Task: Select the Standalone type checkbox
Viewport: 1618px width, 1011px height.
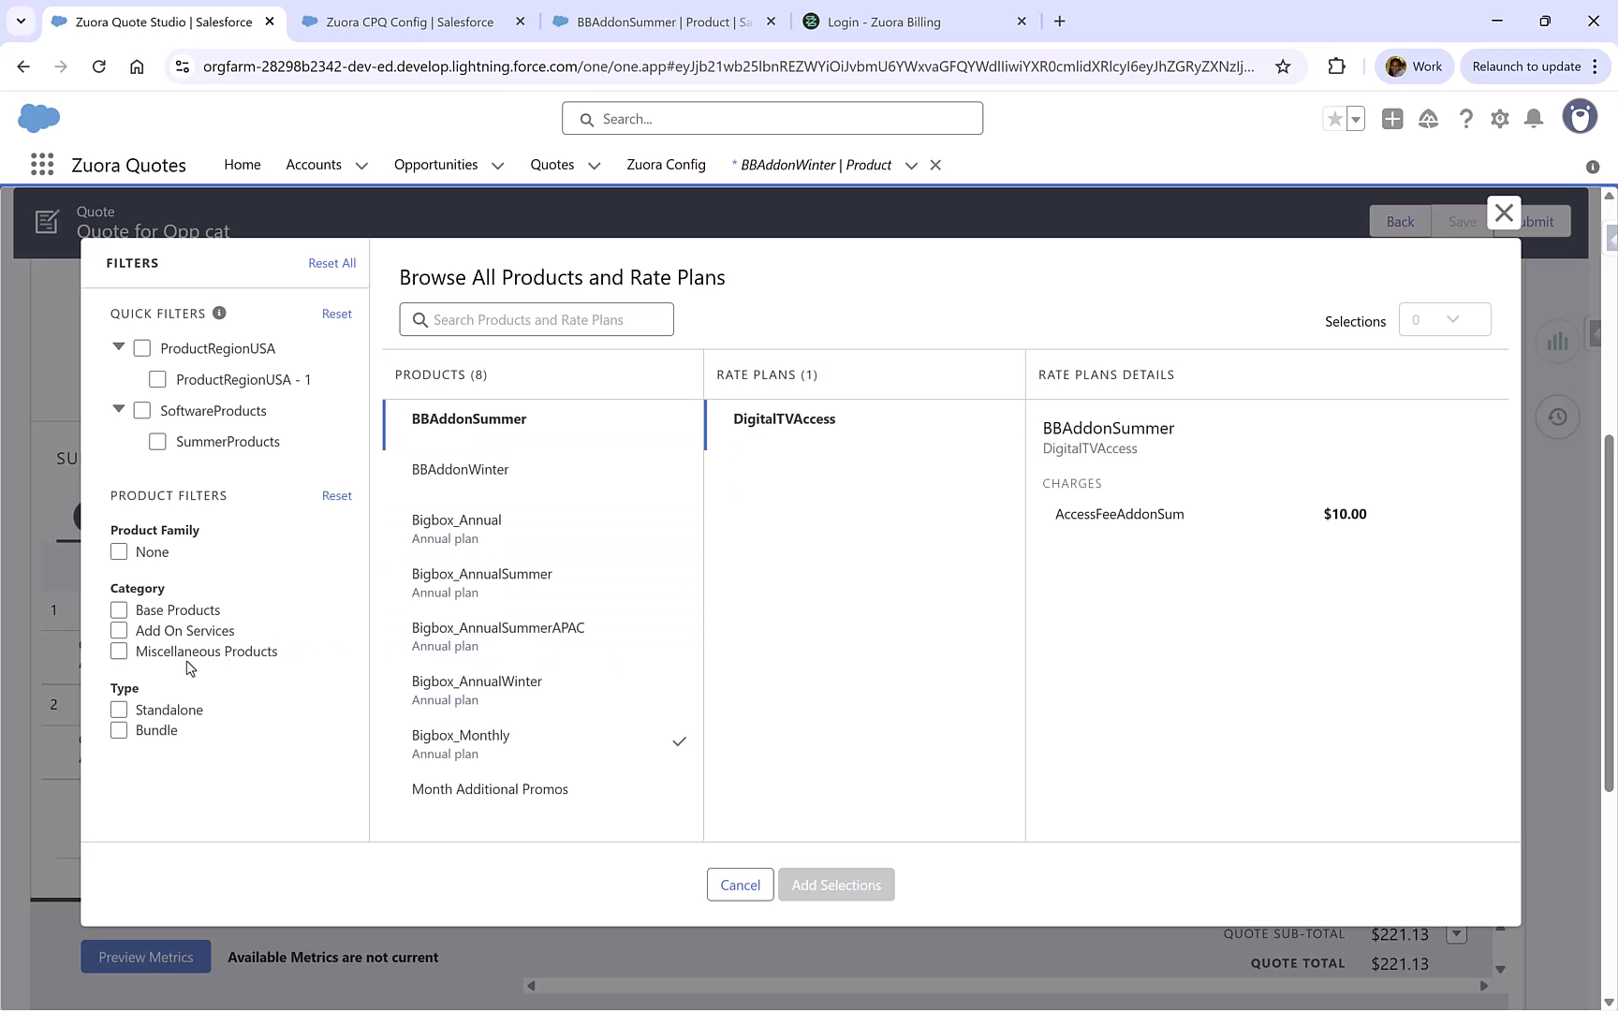Action: [x=119, y=709]
